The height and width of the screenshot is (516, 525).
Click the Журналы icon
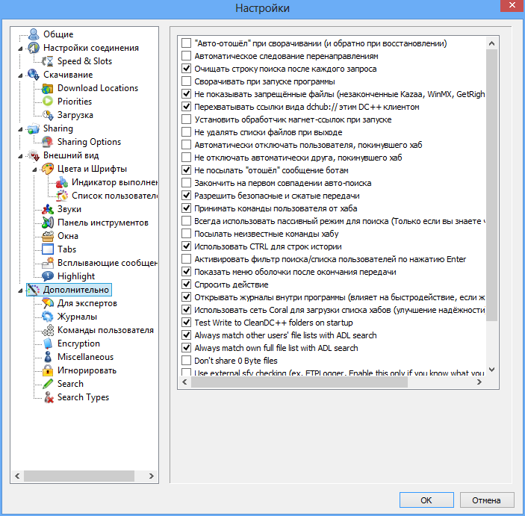(48, 317)
